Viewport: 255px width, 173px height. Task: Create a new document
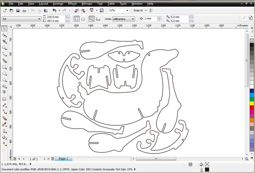click(5, 11)
